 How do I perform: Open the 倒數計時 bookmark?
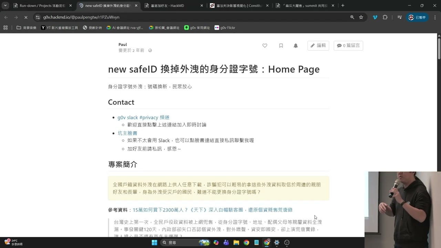pos(92,28)
